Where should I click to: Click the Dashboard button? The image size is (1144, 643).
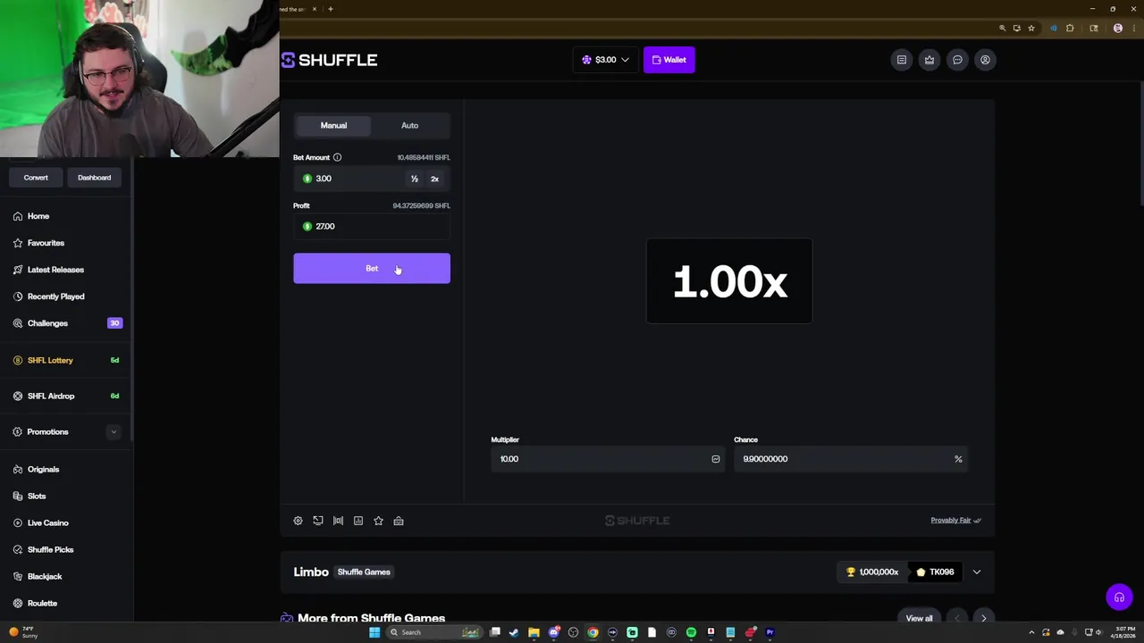(94, 178)
